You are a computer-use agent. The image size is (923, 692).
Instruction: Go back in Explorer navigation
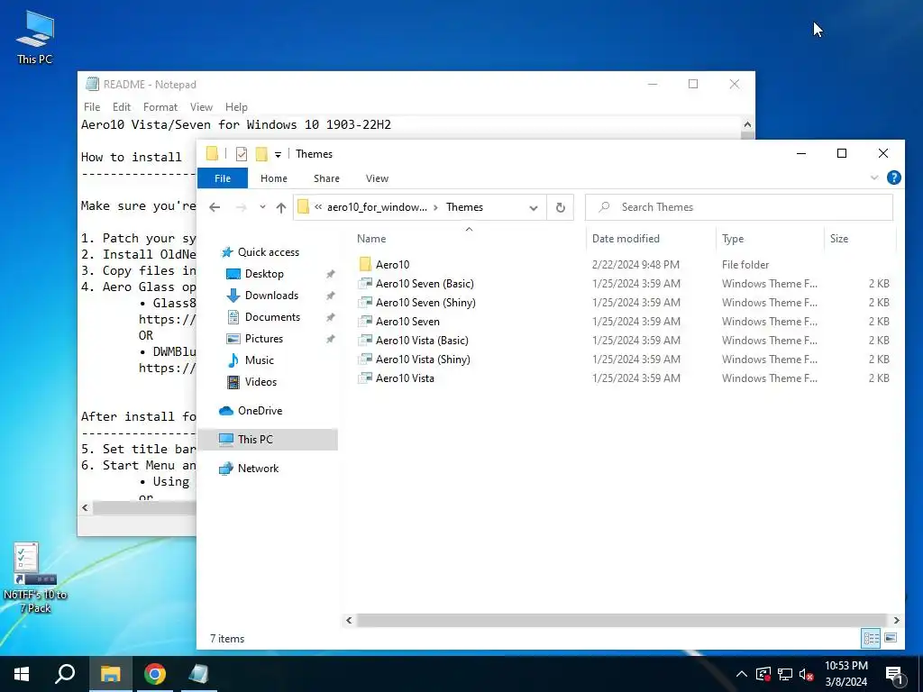tap(215, 207)
